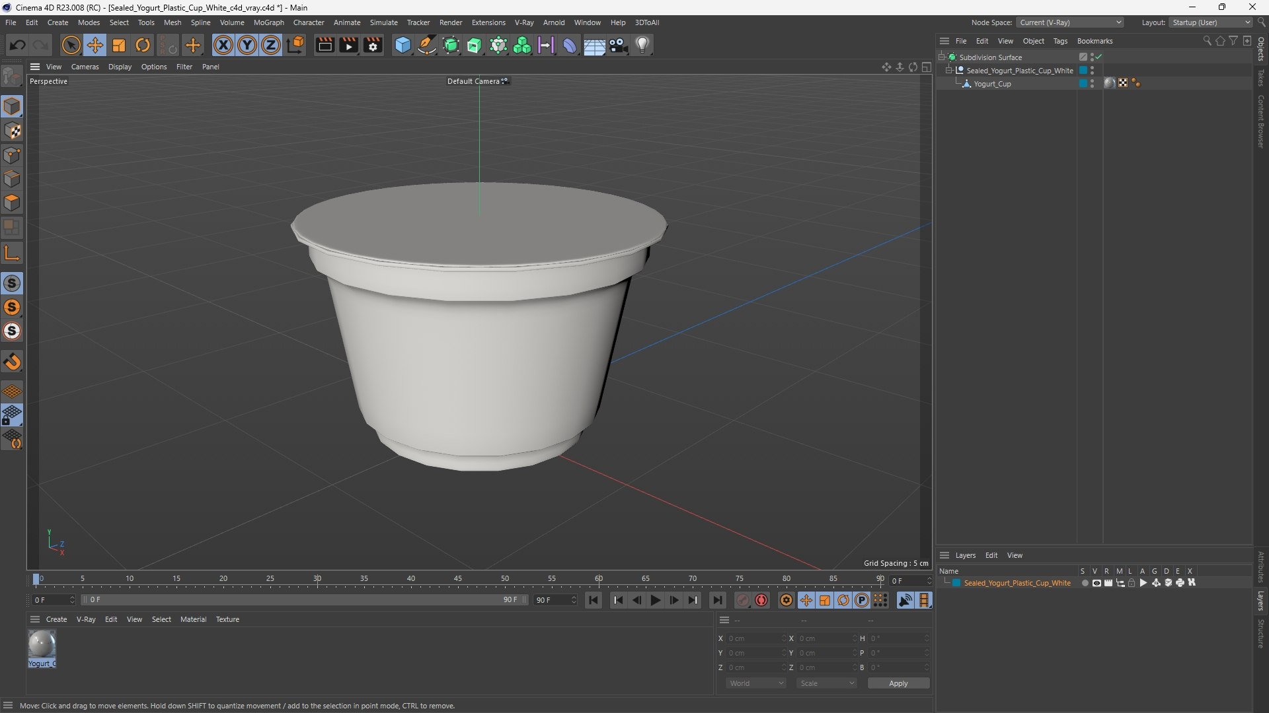Open Edit Render Settings icon
This screenshot has height=713, width=1269.
(x=373, y=45)
